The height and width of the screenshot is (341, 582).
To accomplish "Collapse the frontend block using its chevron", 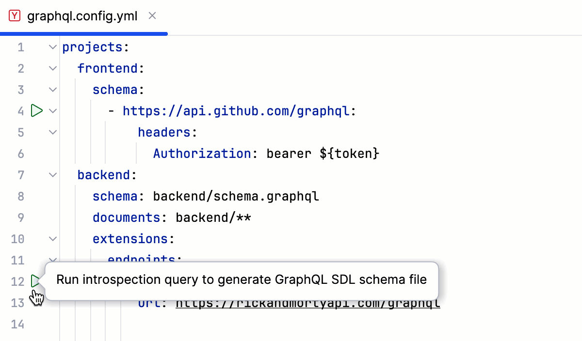I will tap(52, 68).
